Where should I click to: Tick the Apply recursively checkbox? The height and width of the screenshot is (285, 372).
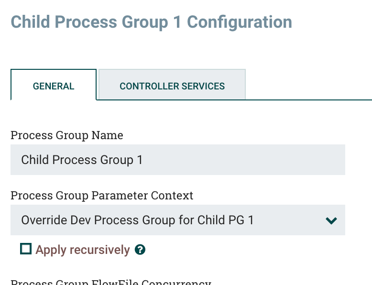(26, 249)
